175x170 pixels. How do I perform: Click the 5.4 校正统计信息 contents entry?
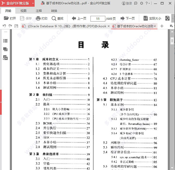point(130,152)
